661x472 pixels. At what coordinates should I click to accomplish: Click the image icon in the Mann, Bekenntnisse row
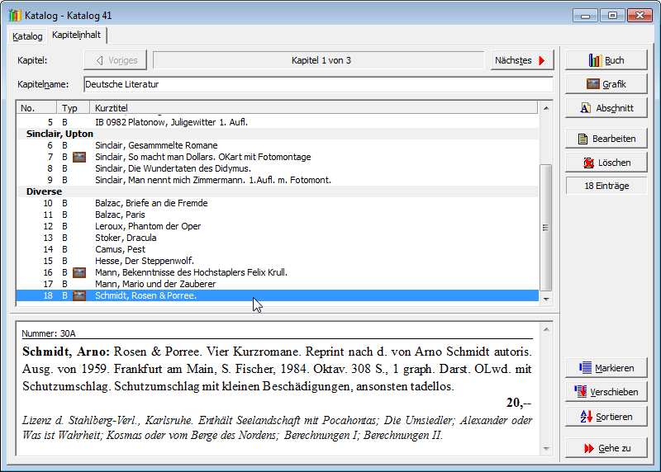tap(80, 272)
